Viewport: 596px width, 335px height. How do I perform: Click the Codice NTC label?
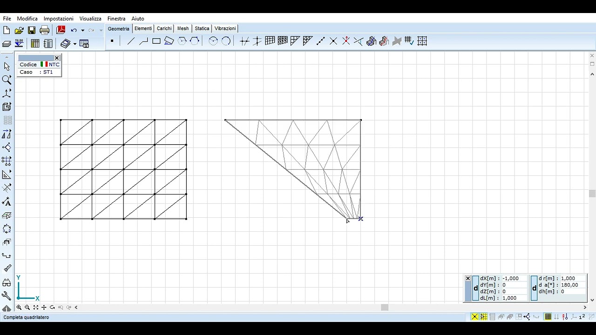[40, 65]
